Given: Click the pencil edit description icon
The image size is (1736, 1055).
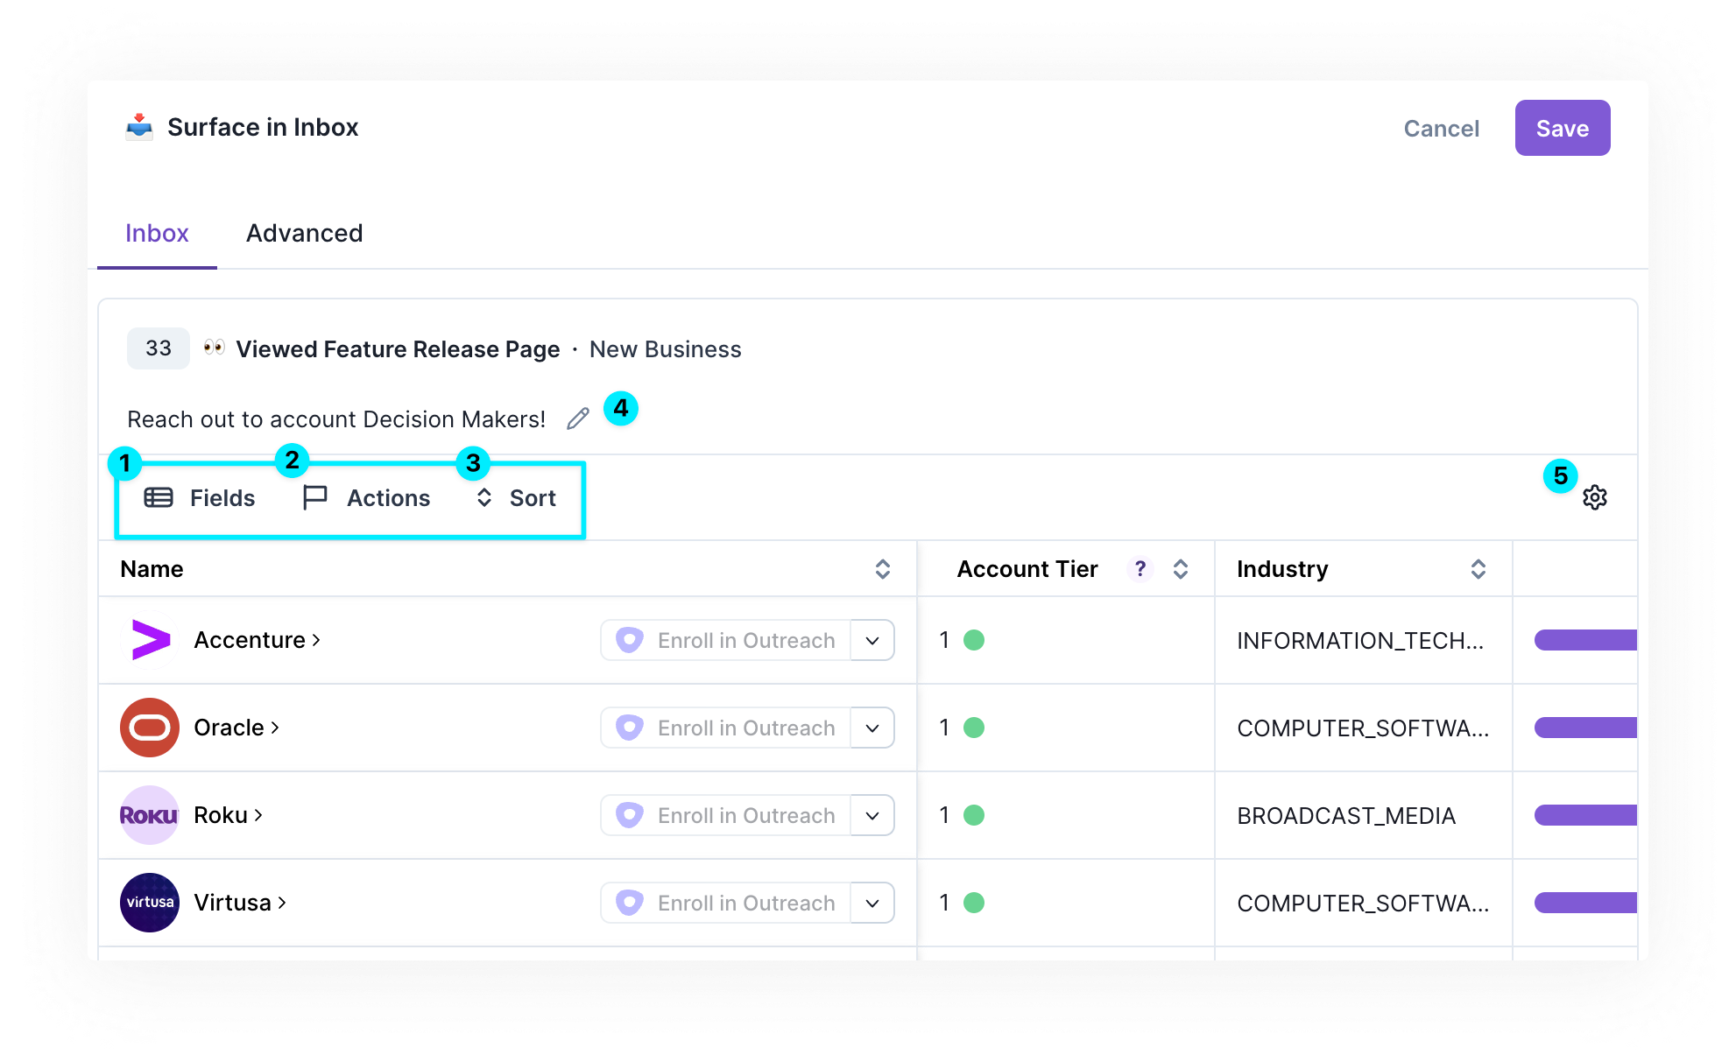Looking at the screenshot, I should tap(578, 419).
